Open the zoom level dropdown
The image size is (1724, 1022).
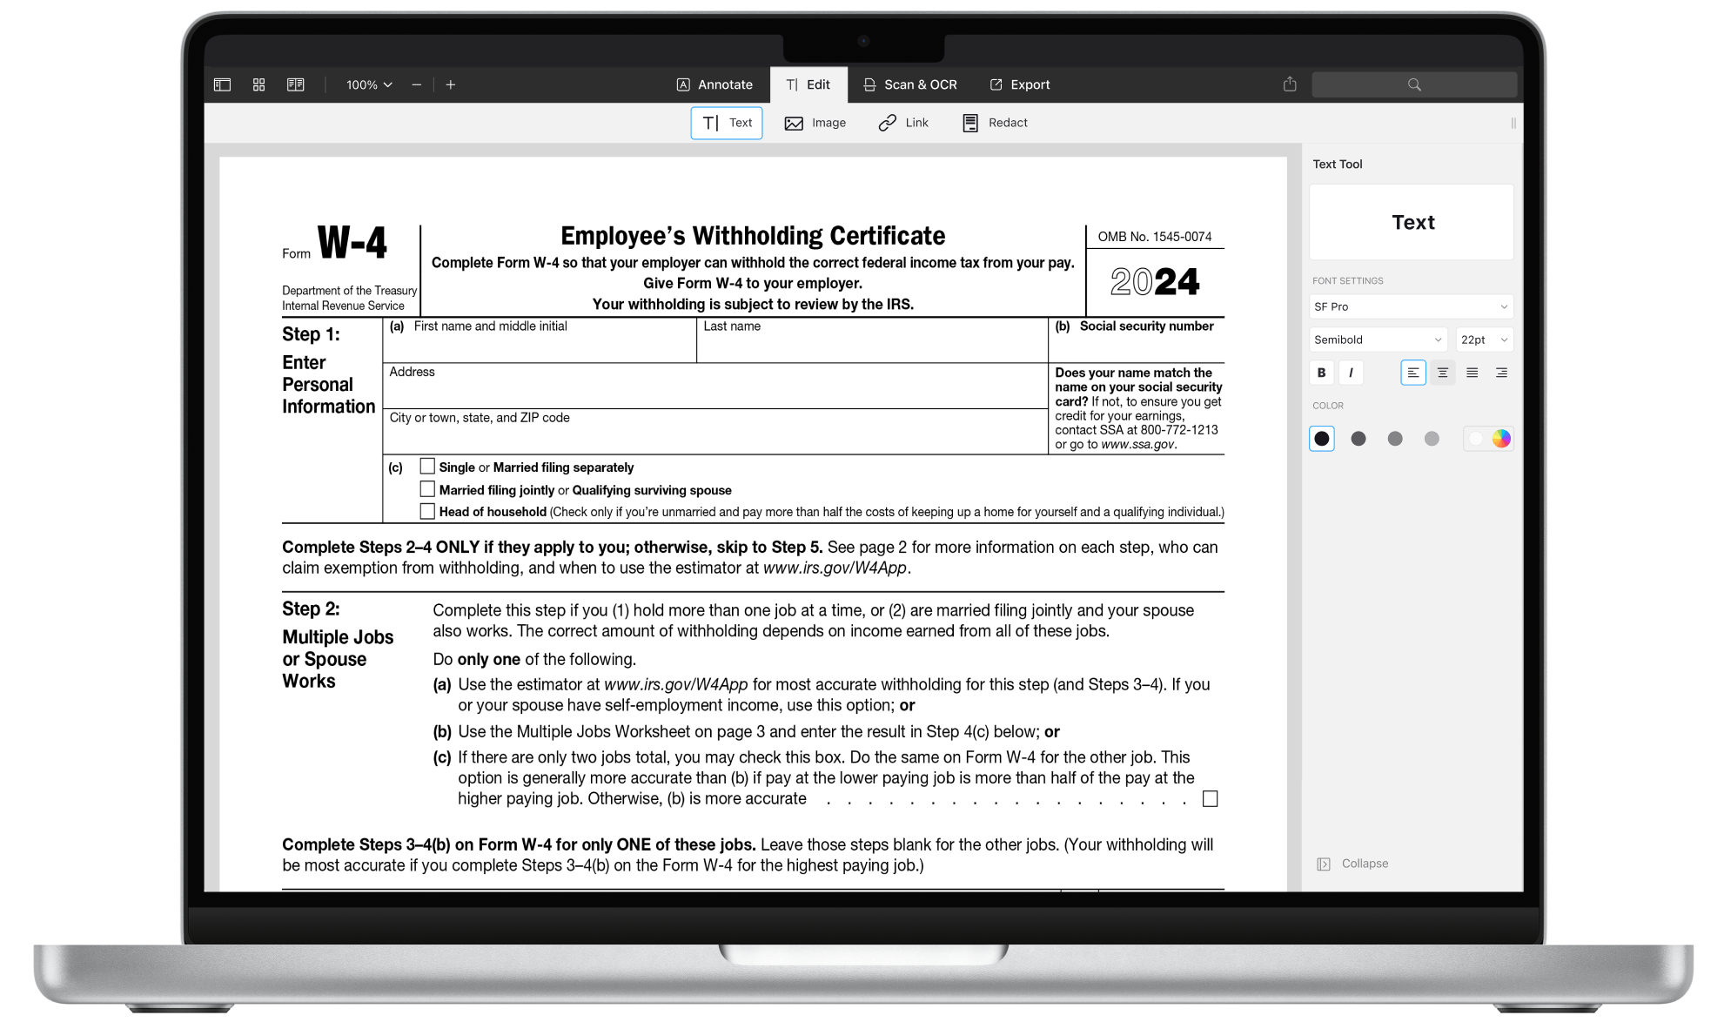click(x=369, y=84)
